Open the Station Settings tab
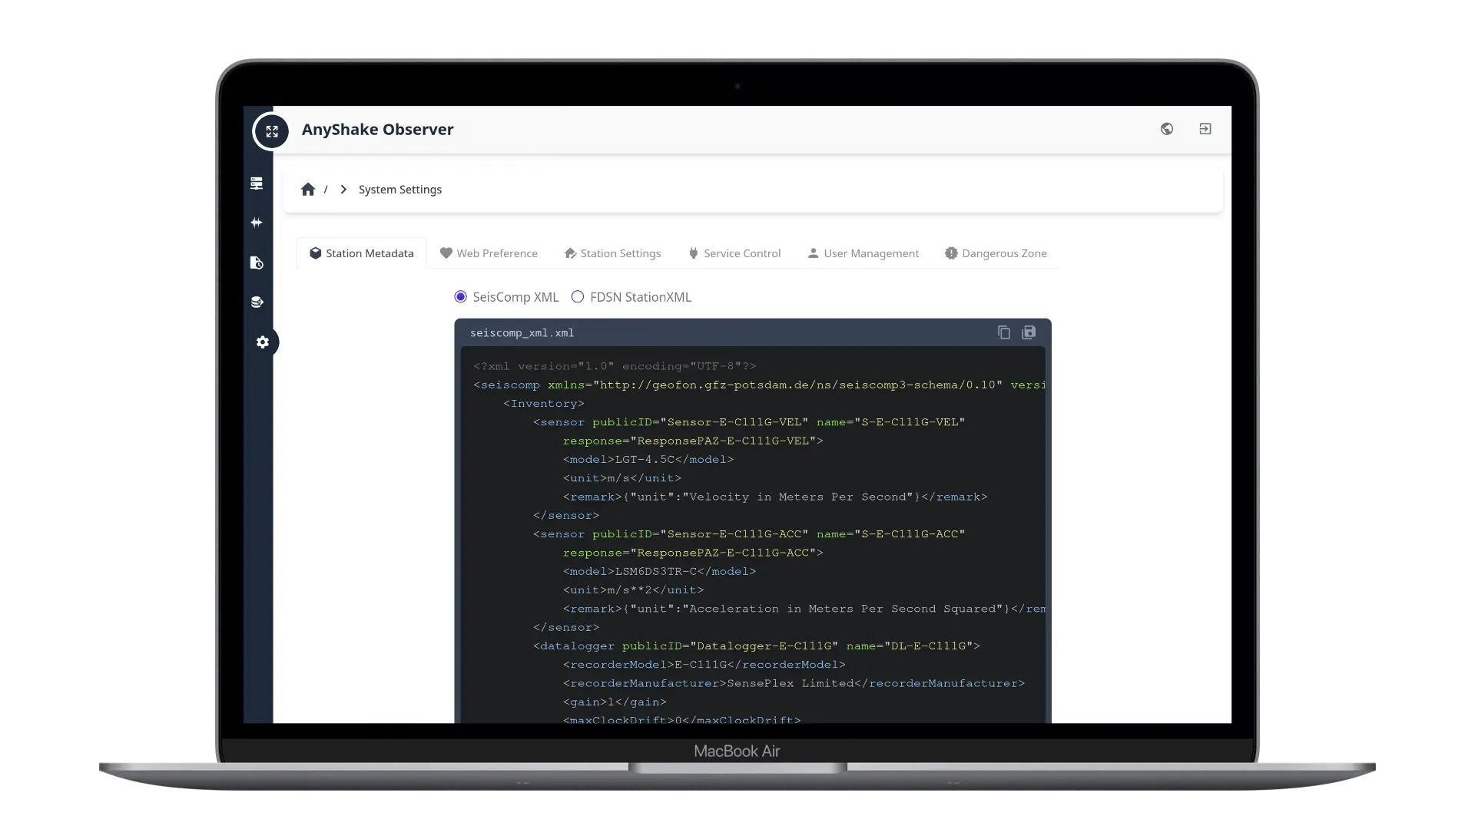Image resolution: width=1475 pixels, height=829 pixels. 612,253
